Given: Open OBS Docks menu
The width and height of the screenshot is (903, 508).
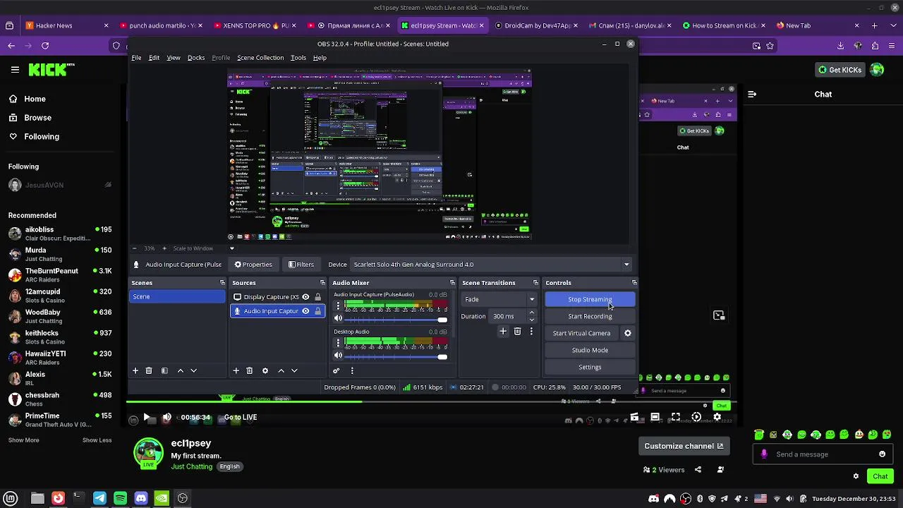Looking at the screenshot, I should point(196,58).
